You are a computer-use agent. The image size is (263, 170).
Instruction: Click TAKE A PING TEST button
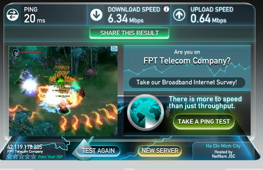click(x=204, y=122)
